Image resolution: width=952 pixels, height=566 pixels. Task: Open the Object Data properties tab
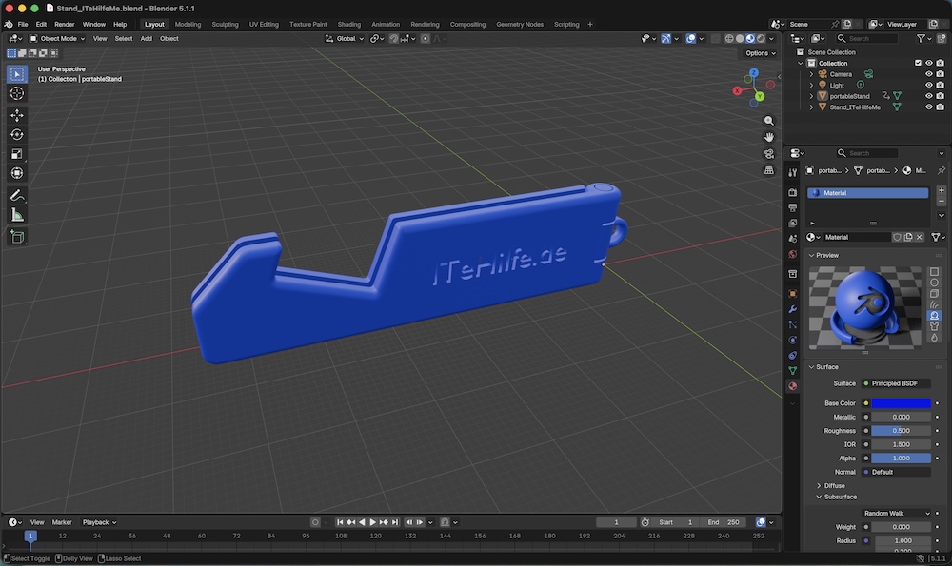coord(792,371)
